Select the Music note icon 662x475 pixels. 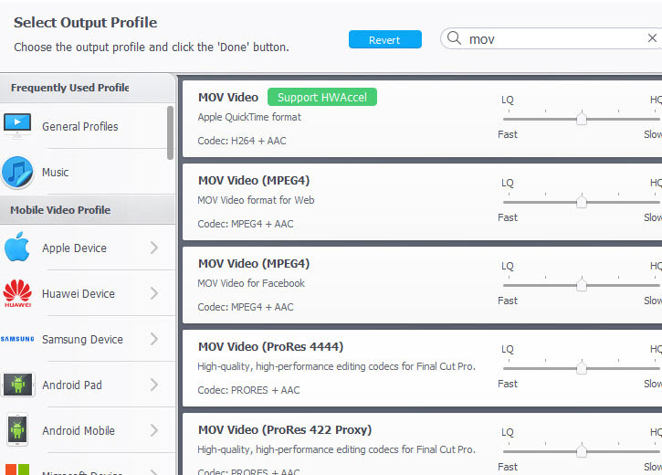coord(17,172)
